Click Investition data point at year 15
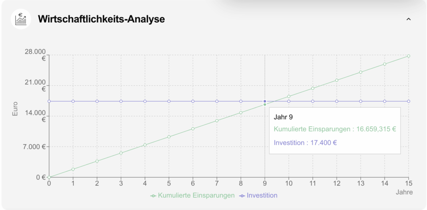 409,101
